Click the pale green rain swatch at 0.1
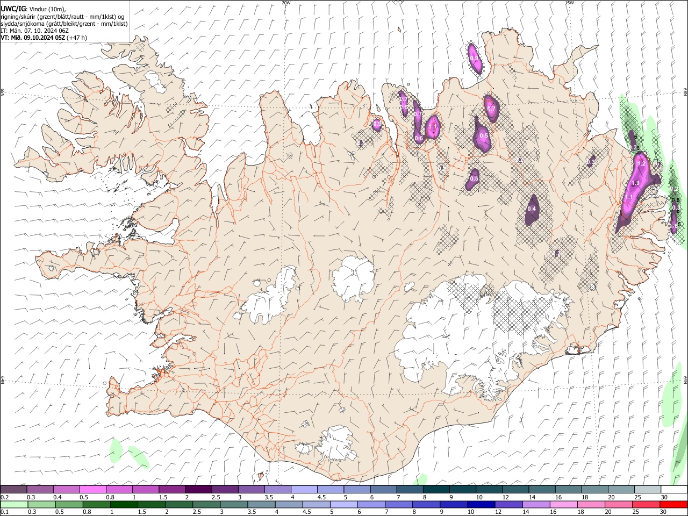 click(14, 504)
